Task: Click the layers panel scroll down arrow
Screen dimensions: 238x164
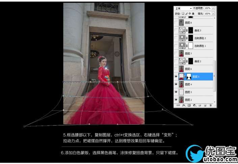Action: [214, 102]
